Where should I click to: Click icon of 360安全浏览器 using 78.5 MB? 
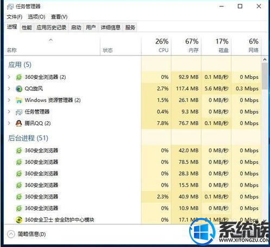coord(19,162)
